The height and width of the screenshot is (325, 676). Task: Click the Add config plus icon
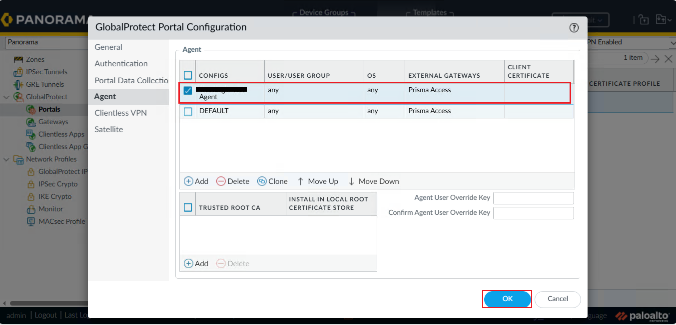tap(188, 181)
